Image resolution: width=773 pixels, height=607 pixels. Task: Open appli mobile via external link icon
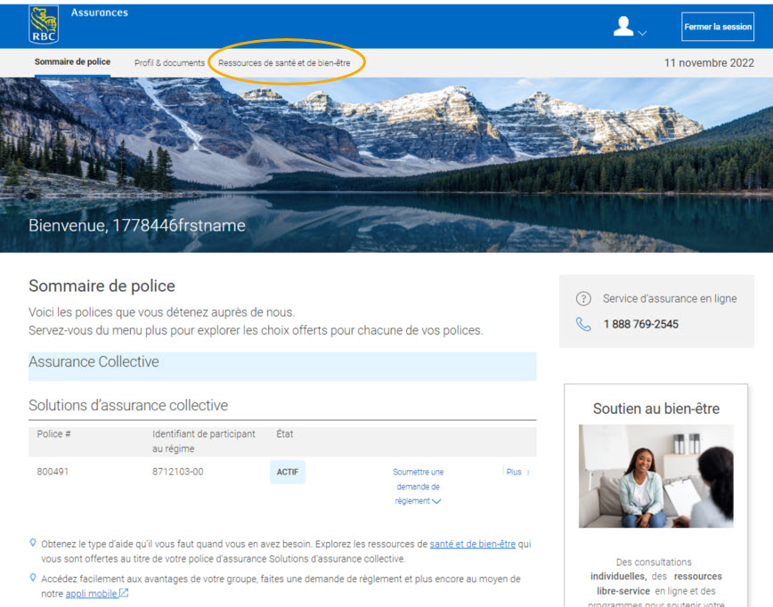125,592
